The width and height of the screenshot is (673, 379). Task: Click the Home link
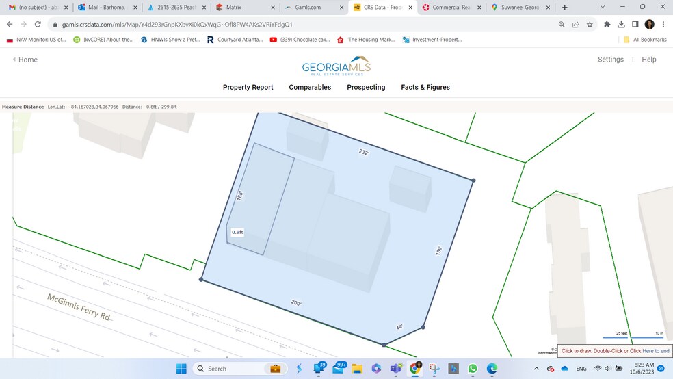(27, 60)
